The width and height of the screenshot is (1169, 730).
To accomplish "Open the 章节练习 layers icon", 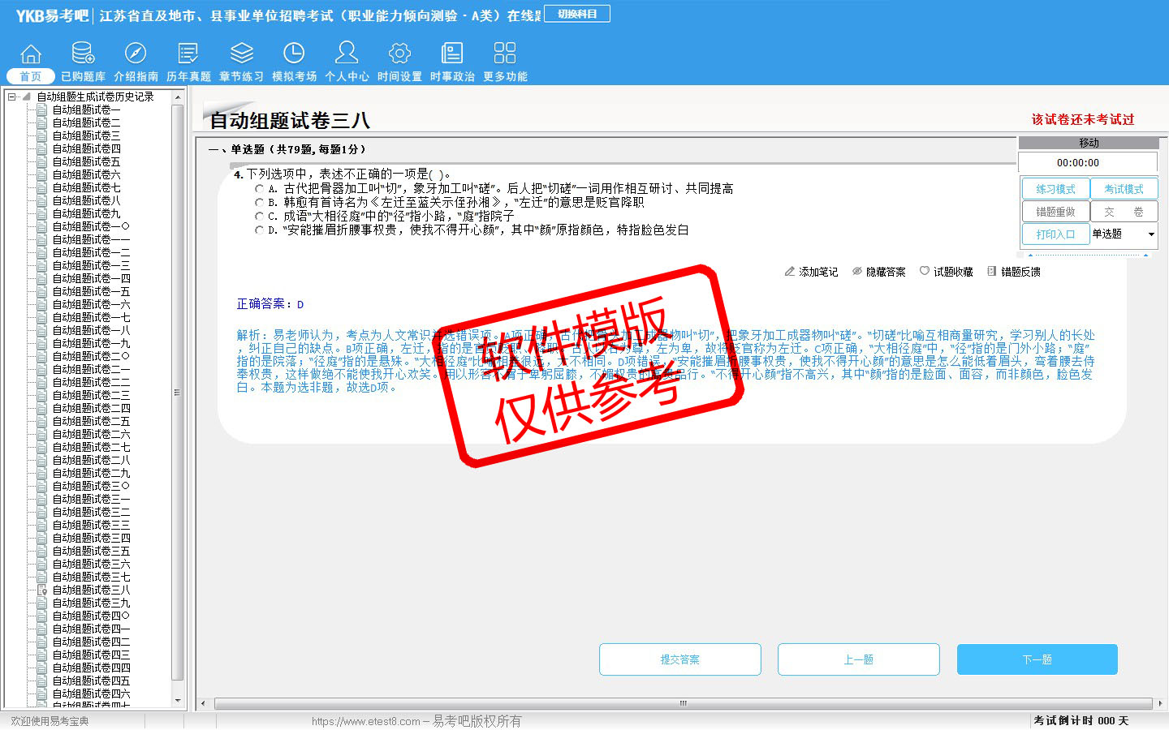I will [x=241, y=54].
